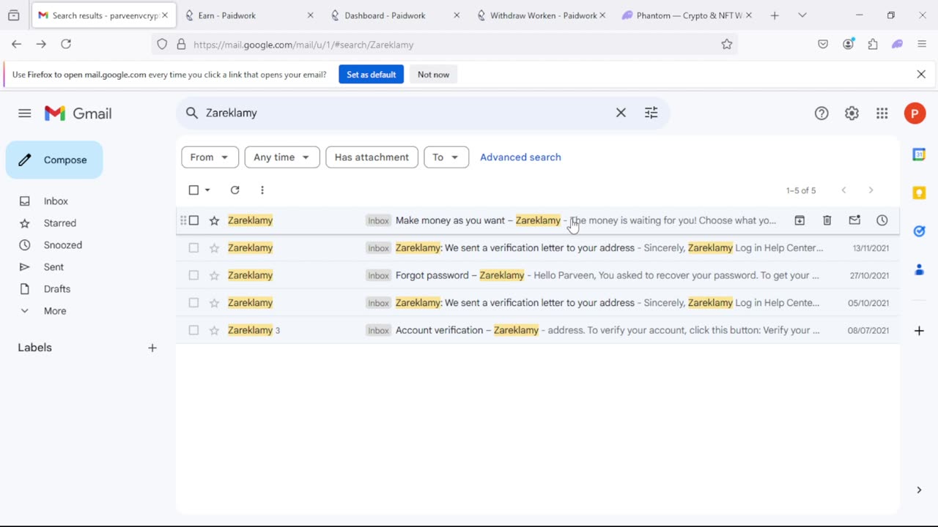Open Google Calendar side panel icon
The width and height of the screenshot is (938, 527).
(x=919, y=154)
